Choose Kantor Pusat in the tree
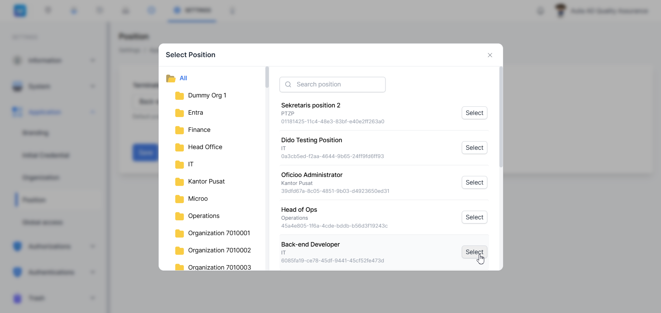This screenshot has width=661, height=313. [206, 181]
